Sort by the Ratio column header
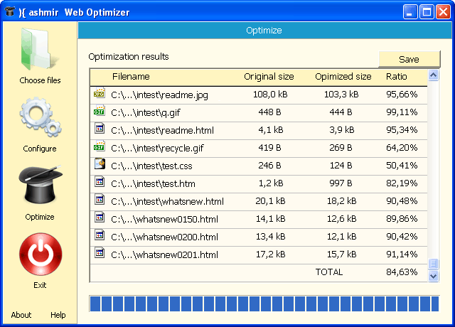The width and height of the screenshot is (455, 327). pyautogui.click(x=397, y=77)
